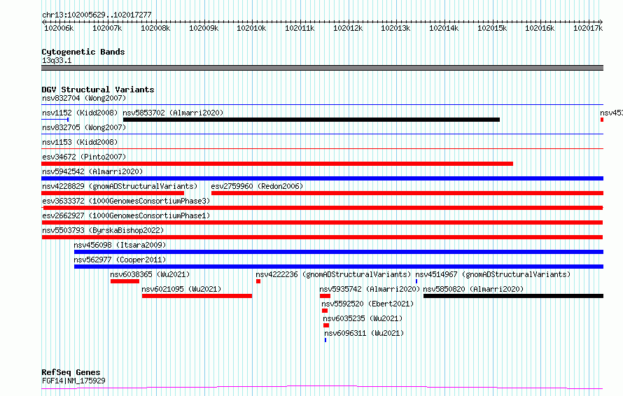Click the nsv6038365 (Wu2021) red bar
The image size is (623, 396).
tap(125, 281)
